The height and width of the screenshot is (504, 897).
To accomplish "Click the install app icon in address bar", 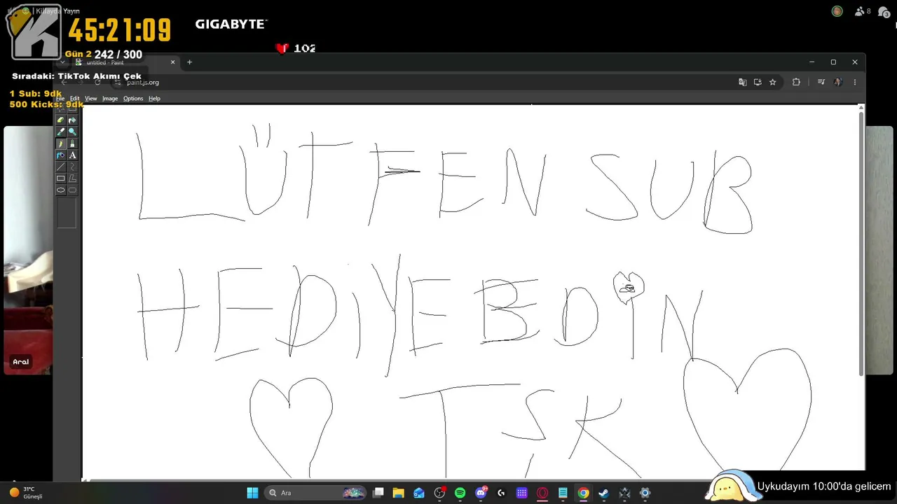I will point(758,82).
